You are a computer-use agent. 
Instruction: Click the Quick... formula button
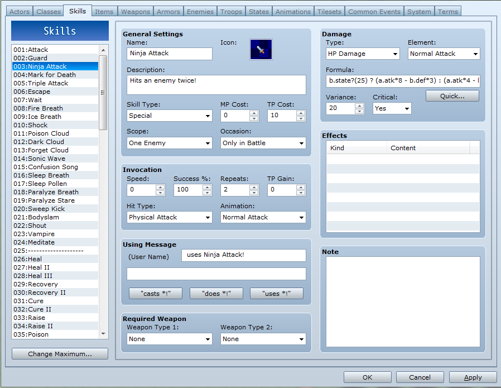[x=452, y=96]
